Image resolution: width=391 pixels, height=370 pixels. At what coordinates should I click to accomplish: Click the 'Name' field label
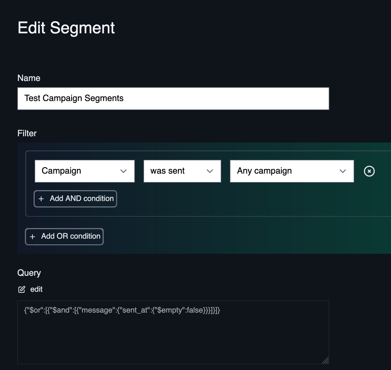pyautogui.click(x=29, y=78)
